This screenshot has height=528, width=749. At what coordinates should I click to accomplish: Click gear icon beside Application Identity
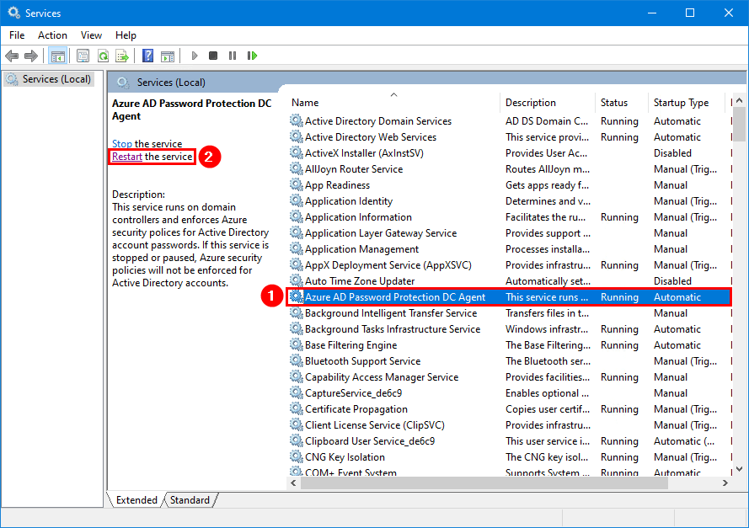[x=297, y=201]
